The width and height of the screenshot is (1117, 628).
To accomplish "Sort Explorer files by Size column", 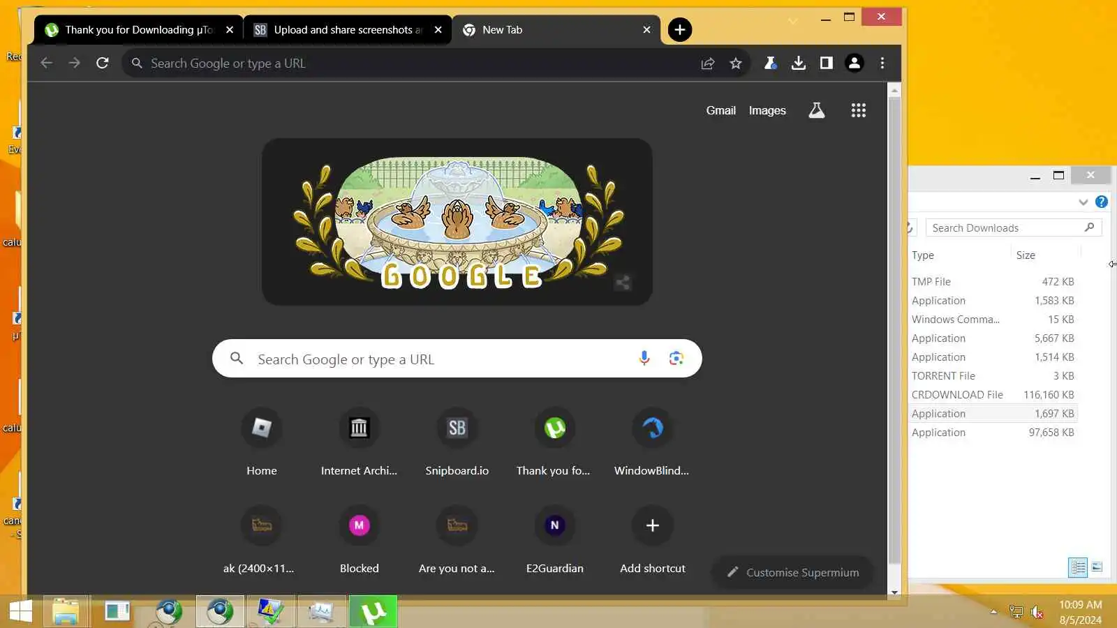I will [x=1026, y=255].
